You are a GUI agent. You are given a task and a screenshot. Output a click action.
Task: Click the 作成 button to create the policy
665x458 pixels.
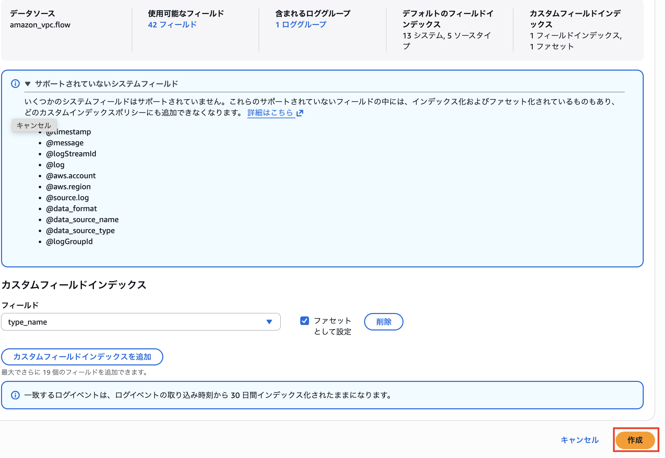point(635,440)
